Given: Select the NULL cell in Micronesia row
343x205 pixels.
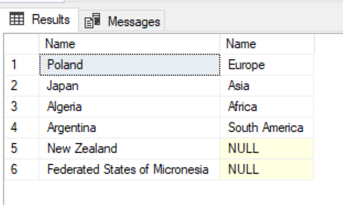Looking at the screenshot, I should [x=267, y=170].
